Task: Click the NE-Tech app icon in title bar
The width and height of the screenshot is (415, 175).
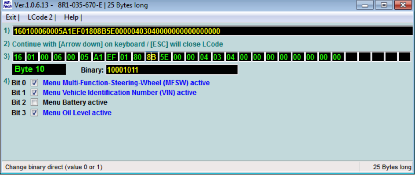Action: 7,5
